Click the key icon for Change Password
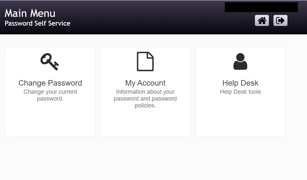 pyautogui.click(x=49, y=62)
